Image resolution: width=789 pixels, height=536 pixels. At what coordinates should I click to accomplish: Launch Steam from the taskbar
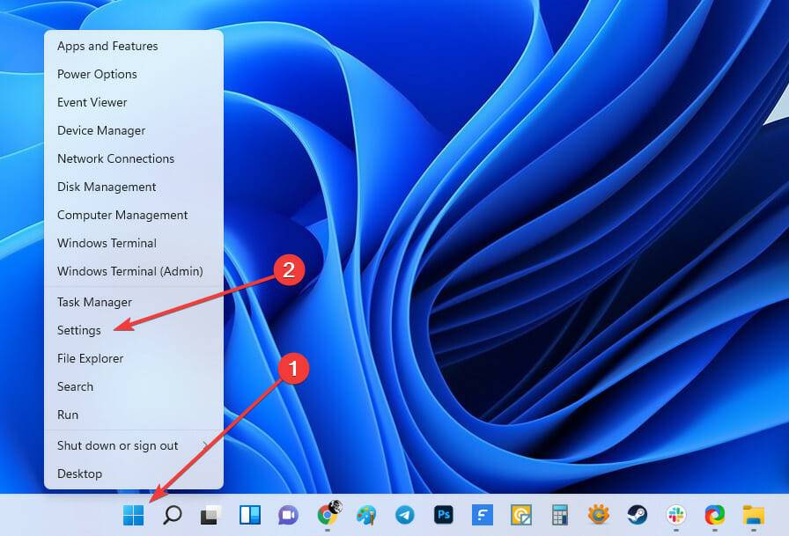pyautogui.click(x=638, y=516)
